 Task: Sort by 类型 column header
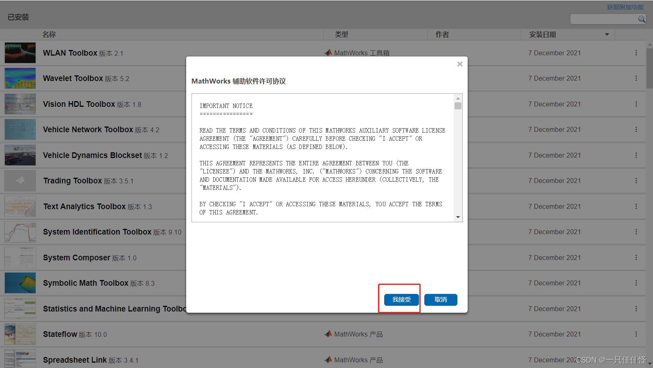[x=342, y=34]
